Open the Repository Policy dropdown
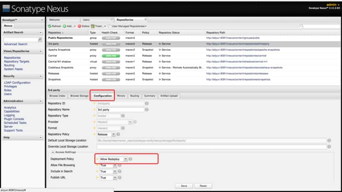The image size is (342, 192). 113,134
